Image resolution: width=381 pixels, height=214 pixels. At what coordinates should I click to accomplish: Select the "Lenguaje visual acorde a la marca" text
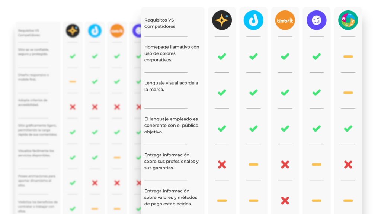171,86
